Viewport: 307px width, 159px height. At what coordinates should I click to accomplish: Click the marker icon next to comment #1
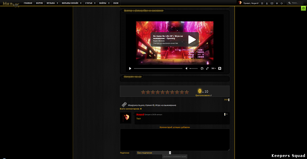[x=225, y=114]
